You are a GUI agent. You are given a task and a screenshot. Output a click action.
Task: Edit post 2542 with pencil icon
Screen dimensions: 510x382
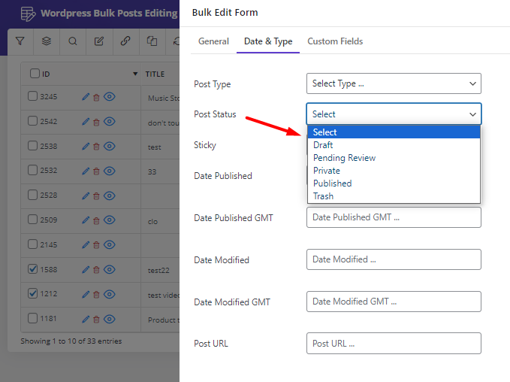coord(86,122)
